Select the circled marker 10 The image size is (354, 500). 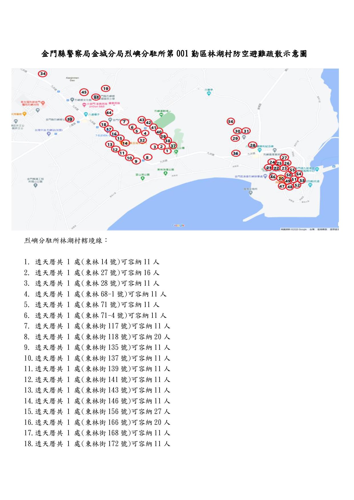(129, 158)
